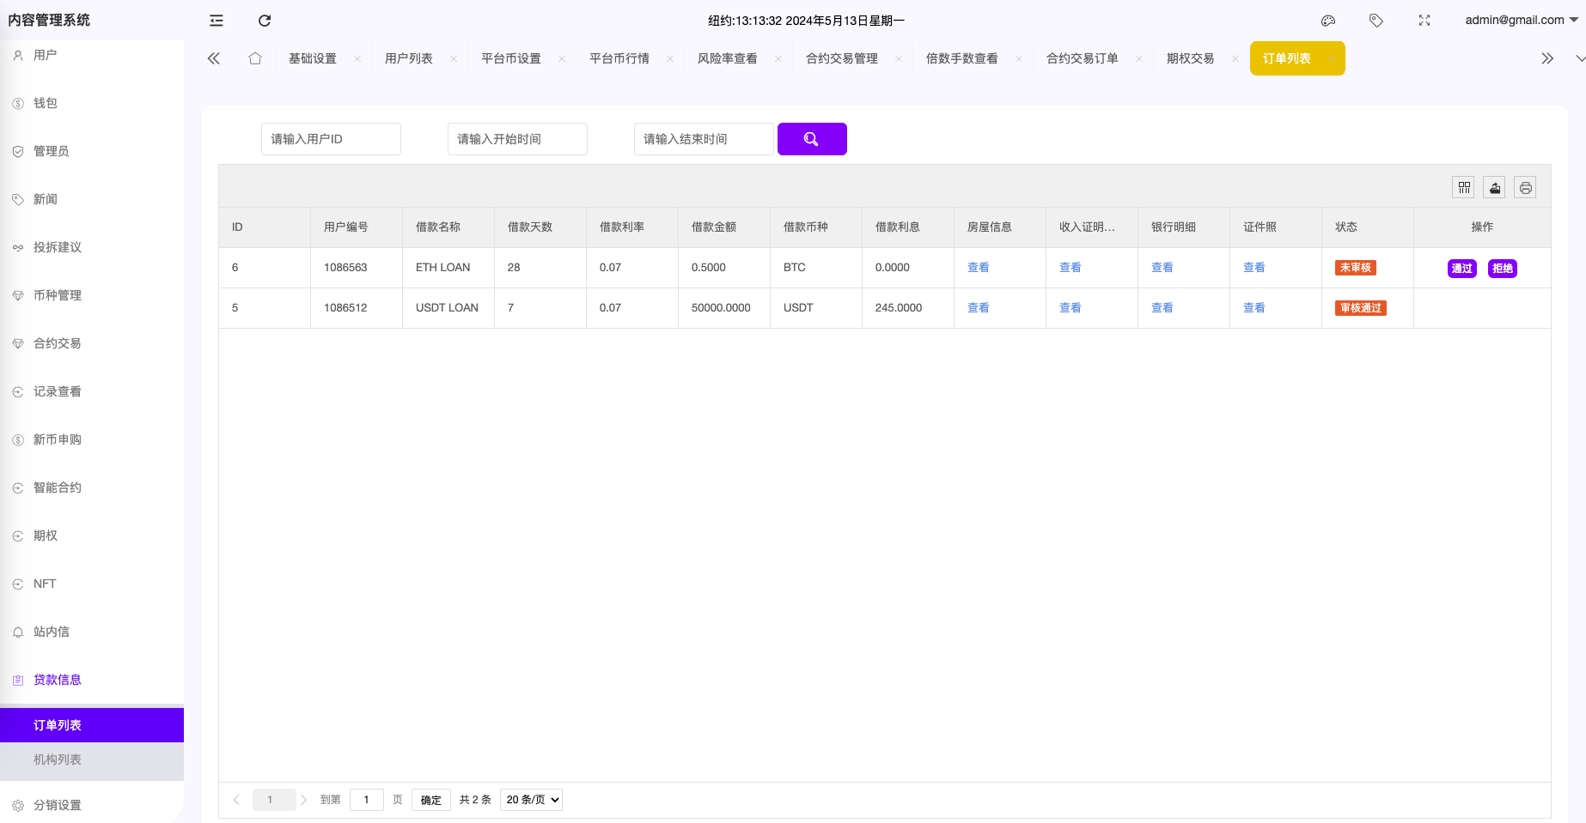Open the column filter grid icon
This screenshot has height=823, width=1586.
1464,188
